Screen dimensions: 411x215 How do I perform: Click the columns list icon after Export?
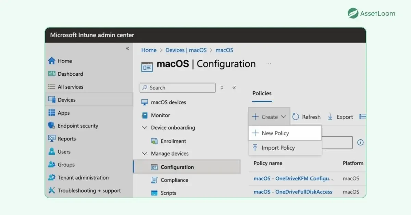coord(362,117)
